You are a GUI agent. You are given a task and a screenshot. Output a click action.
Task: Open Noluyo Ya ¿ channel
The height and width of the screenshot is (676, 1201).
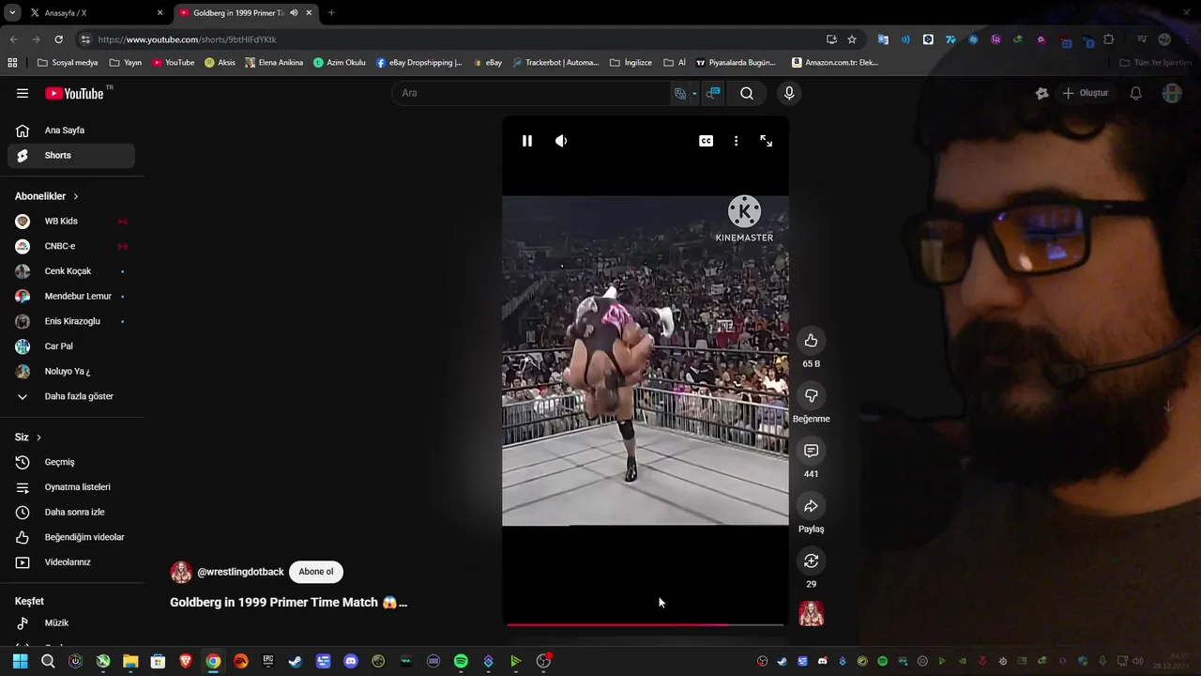click(71, 371)
